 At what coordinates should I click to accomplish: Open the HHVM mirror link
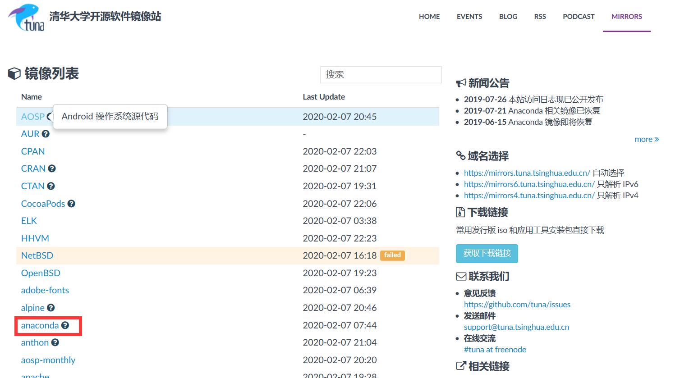(x=35, y=238)
